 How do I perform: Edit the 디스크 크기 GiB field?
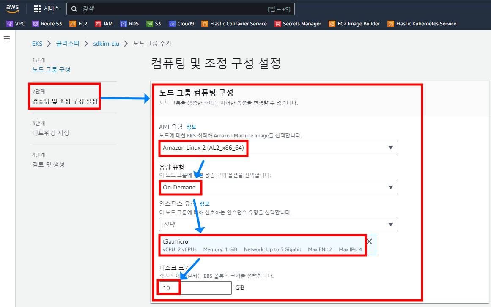click(x=195, y=288)
